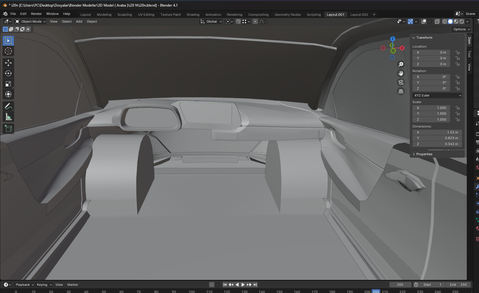Click the Dimensions Z value field
This screenshot has height=293, width=479.
click(x=437, y=144)
